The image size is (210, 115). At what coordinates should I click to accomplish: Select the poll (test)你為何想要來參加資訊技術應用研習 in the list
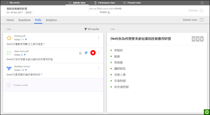30,60
